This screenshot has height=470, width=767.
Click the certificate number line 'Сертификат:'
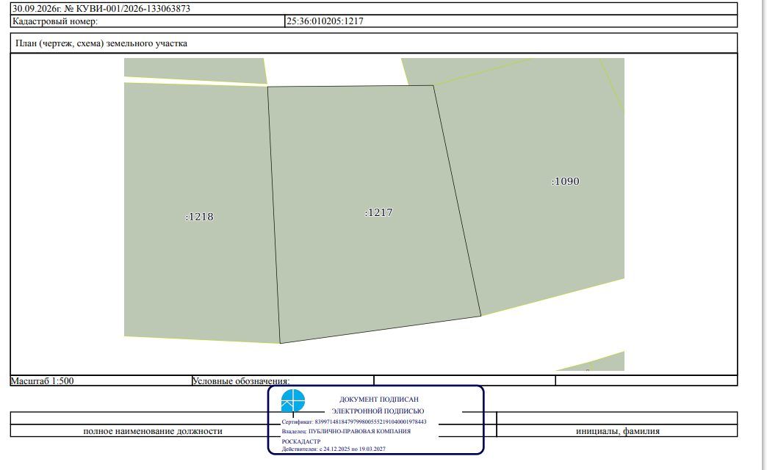354,422
